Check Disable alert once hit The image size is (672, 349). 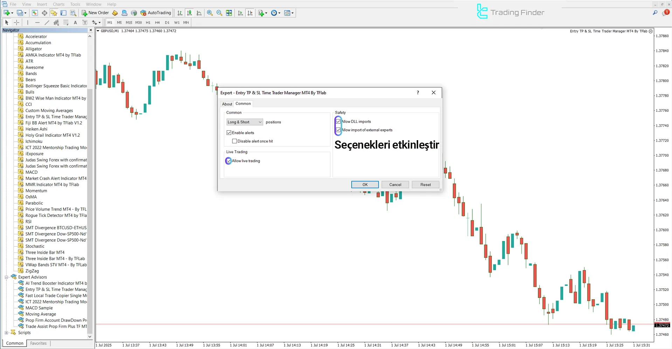click(x=235, y=141)
